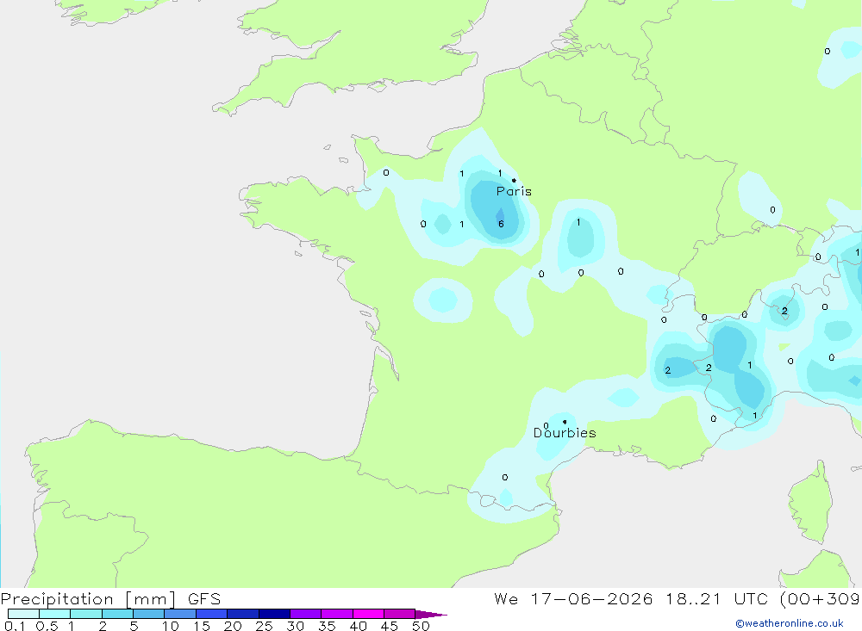Click the 18..21 UTC time range text
The width and height of the screenshot is (862, 631).
pyautogui.click(x=716, y=598)
